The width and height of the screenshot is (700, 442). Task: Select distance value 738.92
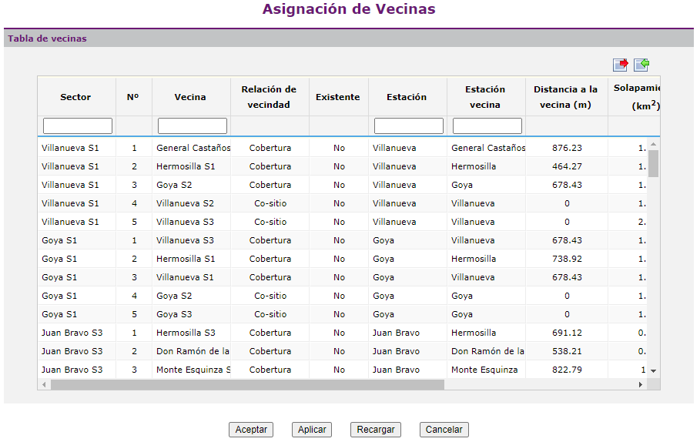[567, 259]
